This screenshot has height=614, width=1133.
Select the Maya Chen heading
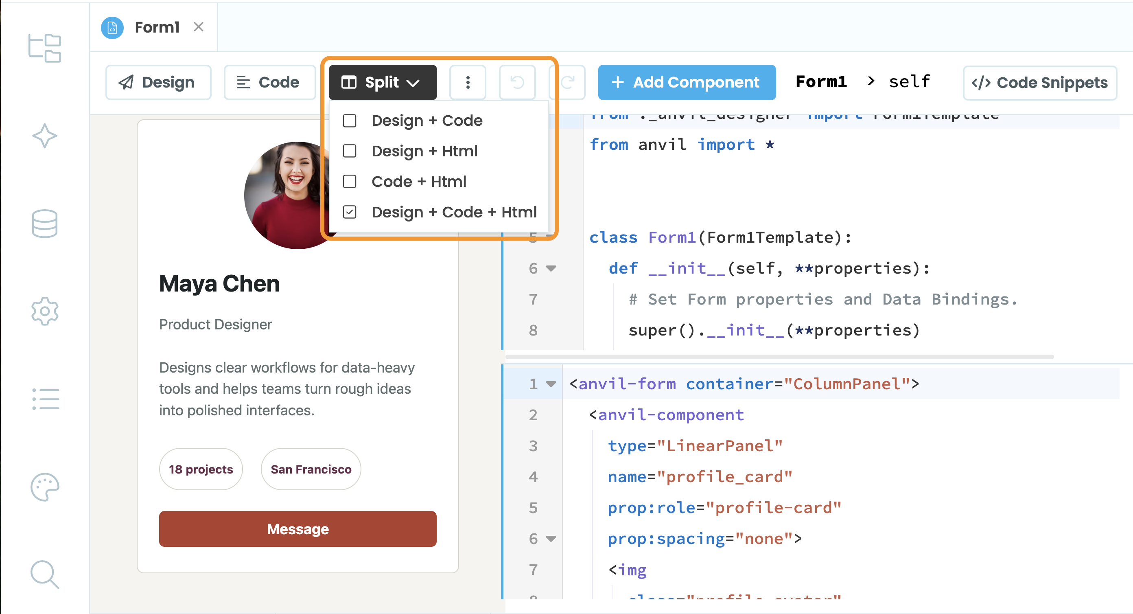click(219, 283)
